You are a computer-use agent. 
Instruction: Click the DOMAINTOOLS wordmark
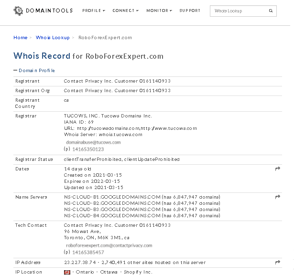(x=49, y=11)
